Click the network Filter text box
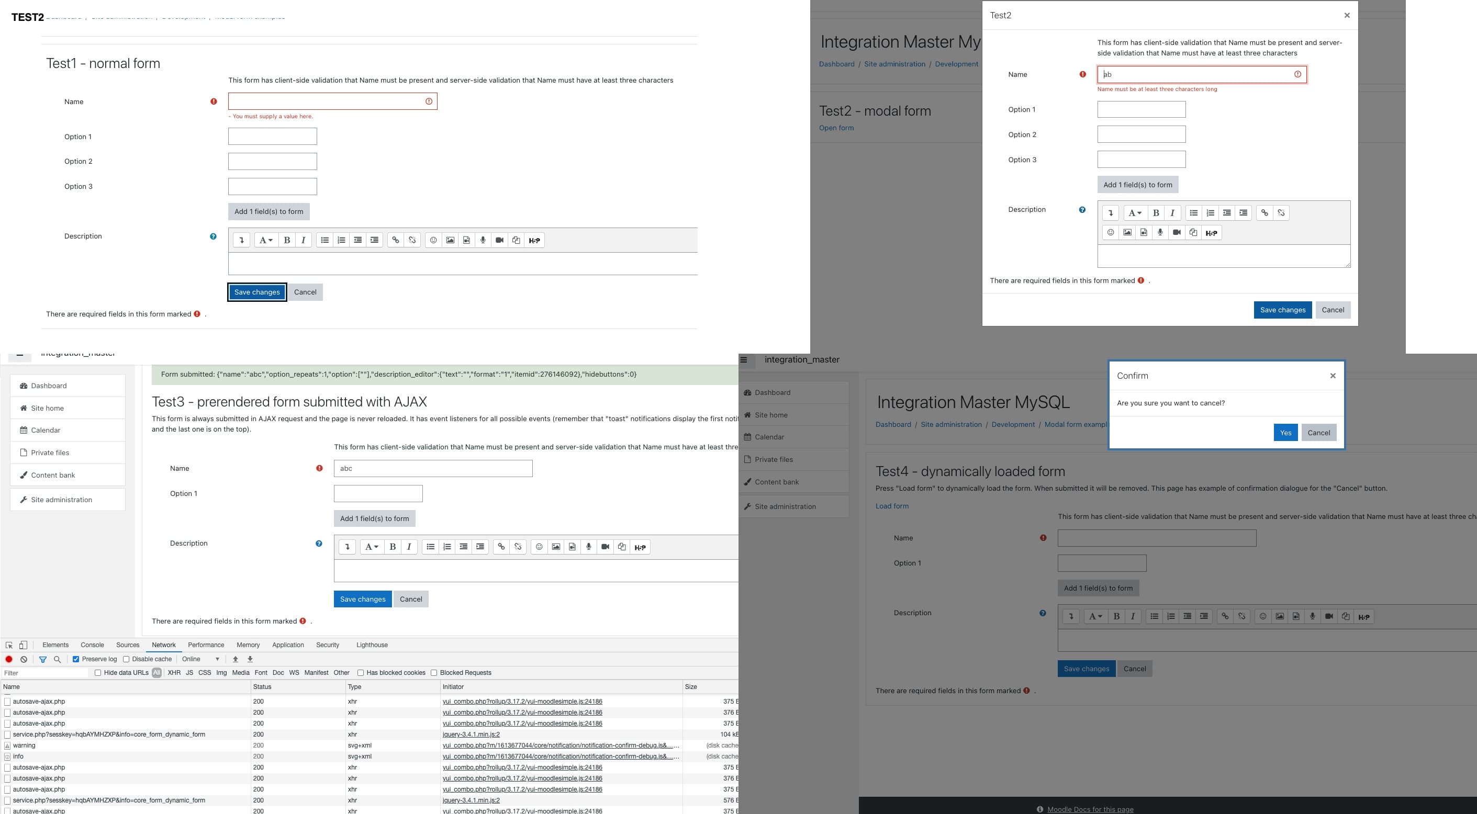Viewport: 1477px width, 814px height. click(46, 673)
